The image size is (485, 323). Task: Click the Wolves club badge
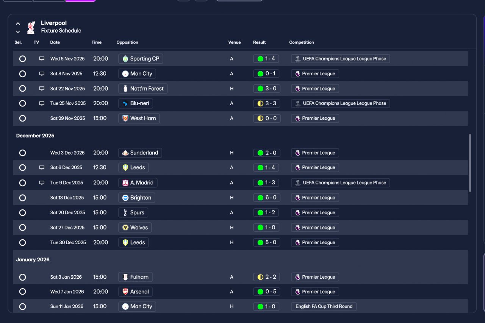125,228
